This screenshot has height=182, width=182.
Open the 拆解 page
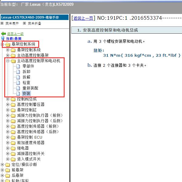click(26, 77)
